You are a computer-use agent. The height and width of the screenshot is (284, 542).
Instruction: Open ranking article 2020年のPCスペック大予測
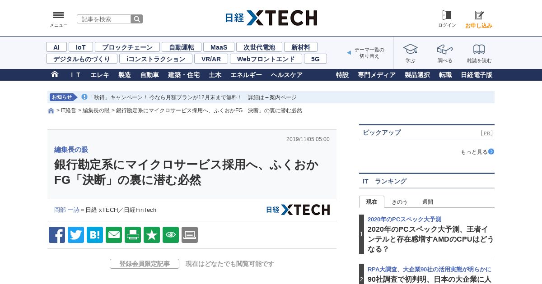[x=430, y=239]
